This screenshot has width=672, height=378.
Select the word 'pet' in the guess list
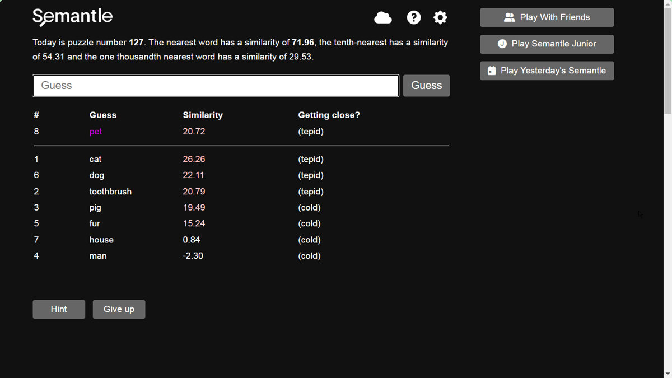96,131
